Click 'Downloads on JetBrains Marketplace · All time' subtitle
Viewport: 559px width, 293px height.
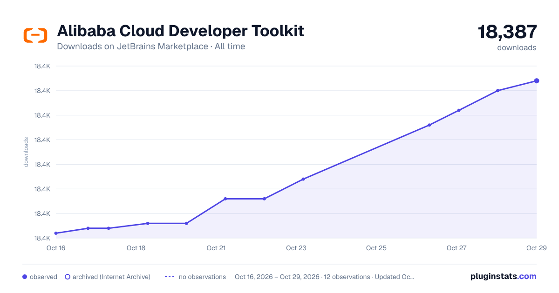pos(151,47)
